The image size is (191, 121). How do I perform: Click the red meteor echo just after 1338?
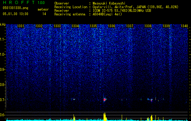point(152,100)
